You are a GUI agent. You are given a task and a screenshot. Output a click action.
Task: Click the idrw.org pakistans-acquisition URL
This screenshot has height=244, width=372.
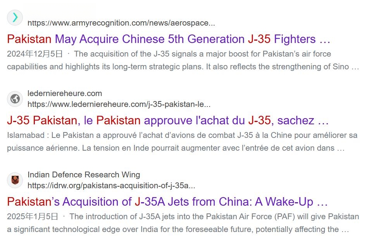click(111, 186)
